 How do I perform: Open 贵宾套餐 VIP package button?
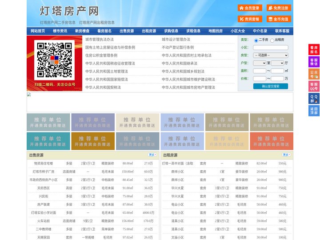point(250,19)
